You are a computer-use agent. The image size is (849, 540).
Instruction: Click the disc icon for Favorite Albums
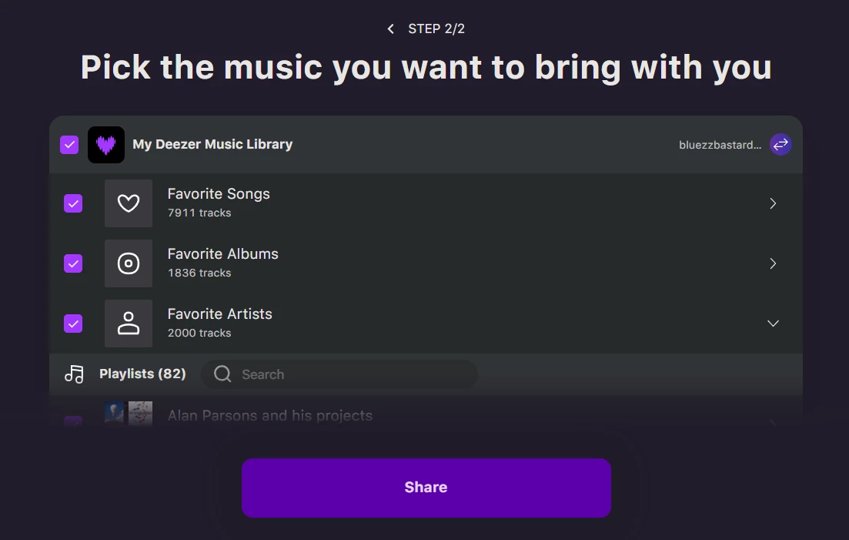pos(129,263)
